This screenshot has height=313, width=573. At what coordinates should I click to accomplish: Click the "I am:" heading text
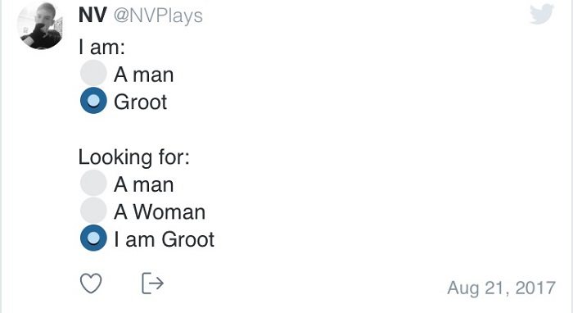(102, 48)
